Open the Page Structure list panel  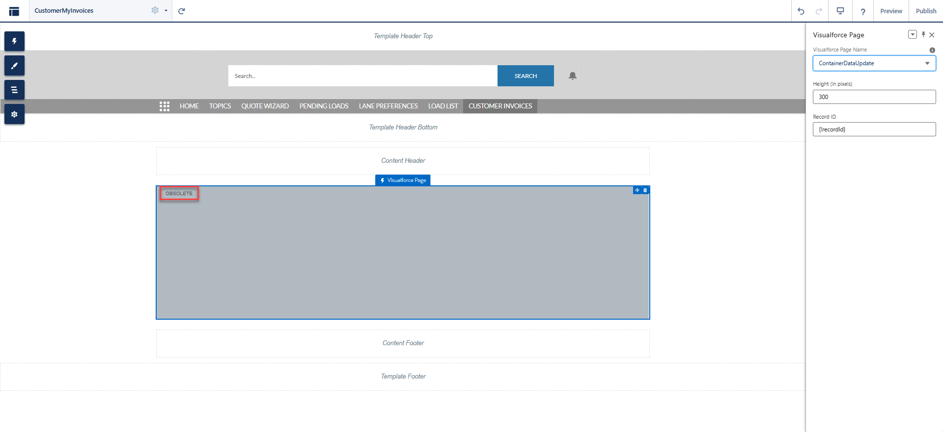pyautogui.click(x=14, y=90)
